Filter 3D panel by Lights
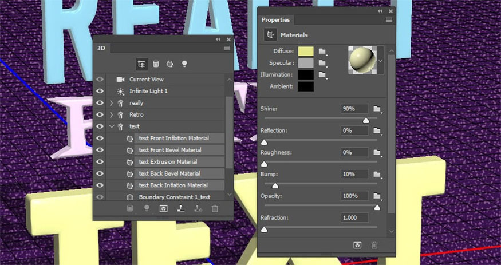501x265 pixels. tap(184, 64)
